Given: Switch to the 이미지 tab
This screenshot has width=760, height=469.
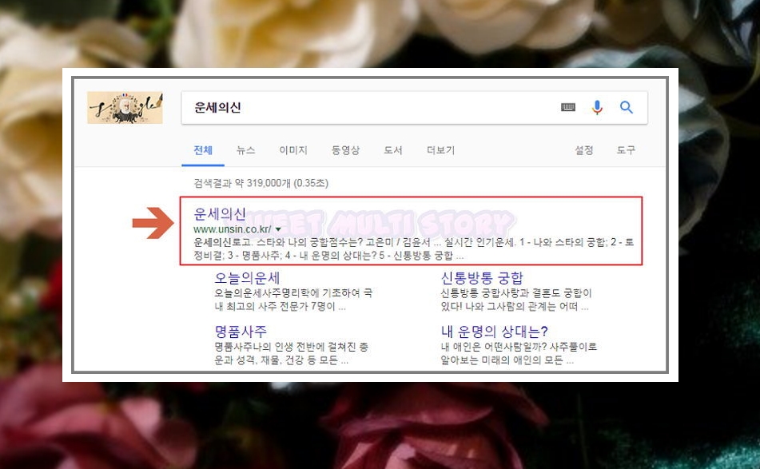Looking at the screenshot, I should pyautogui.click(x=293, y=150).
